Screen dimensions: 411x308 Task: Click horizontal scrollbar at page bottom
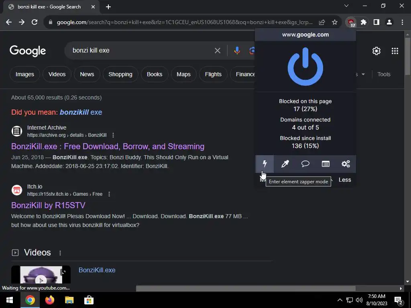tap(246, 288)
